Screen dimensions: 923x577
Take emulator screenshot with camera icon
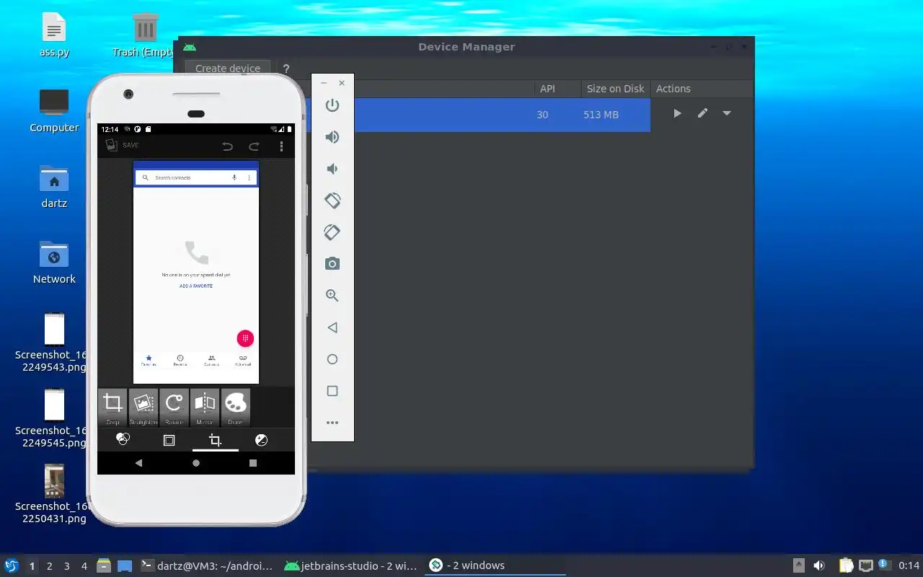coord(332,264)
